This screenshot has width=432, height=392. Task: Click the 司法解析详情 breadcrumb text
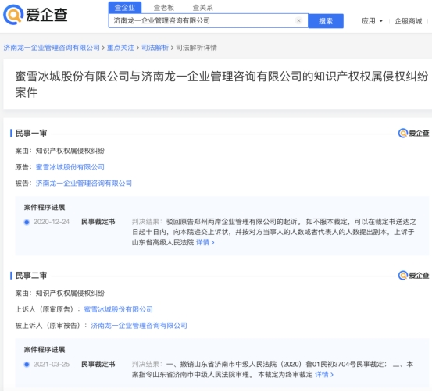pos(196,48)
